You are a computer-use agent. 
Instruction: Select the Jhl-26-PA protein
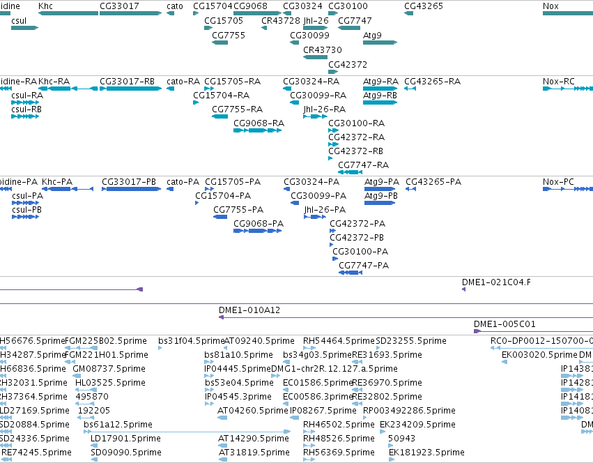pyautogui.click(x=315, y=217)
